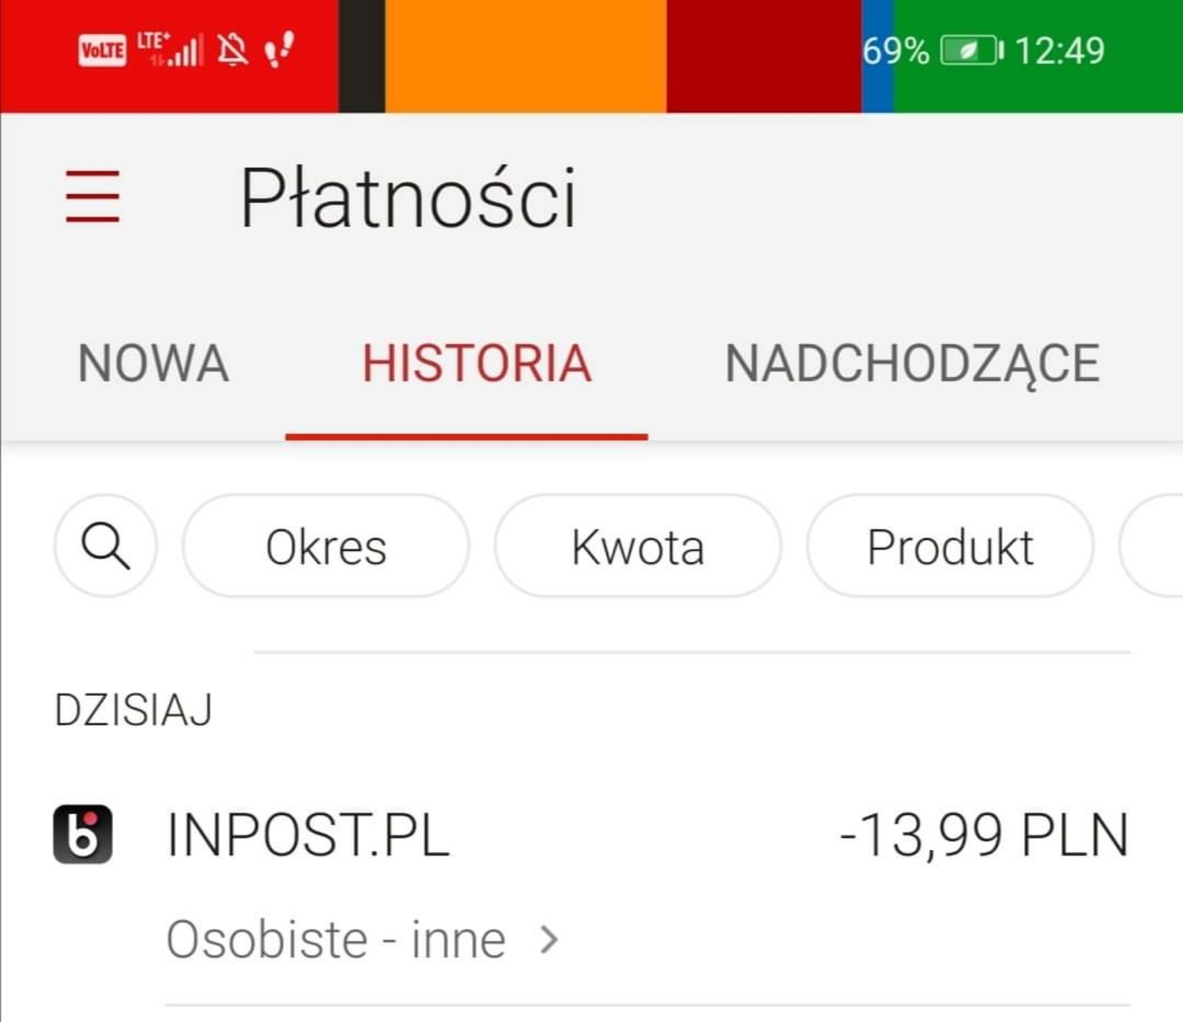Tap the VoLTE status icon
The width and height of the screenshot is (1183, 1022).
(102, 50)
